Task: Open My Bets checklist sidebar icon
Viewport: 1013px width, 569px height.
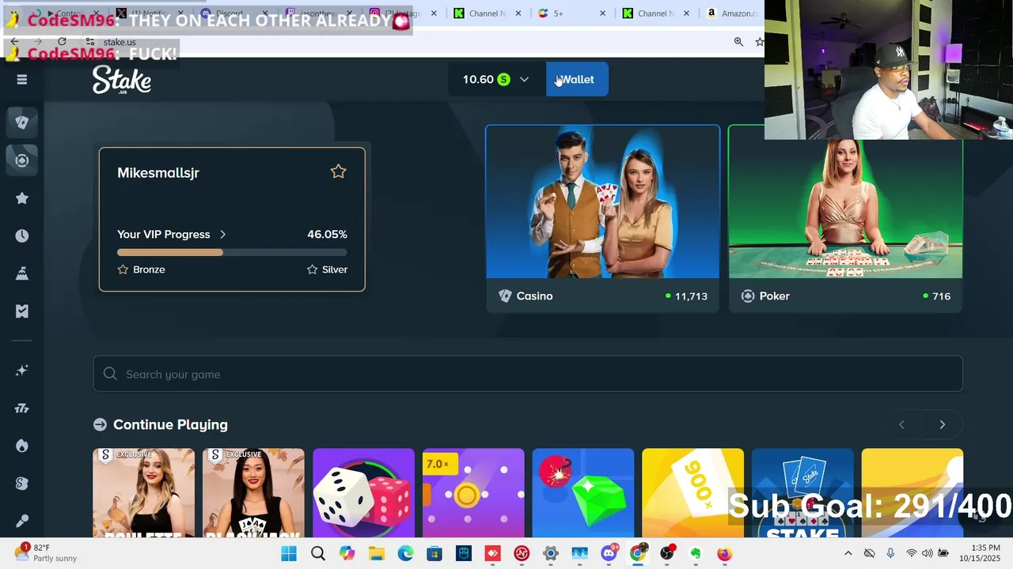Action: (22, 311)
